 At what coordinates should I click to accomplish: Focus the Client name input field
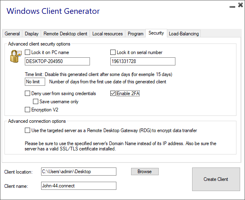(x=79, y=186)
